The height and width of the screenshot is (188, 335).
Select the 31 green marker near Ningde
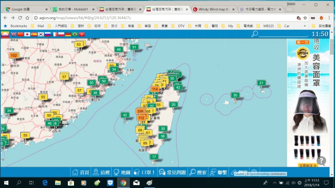point(134,47)
